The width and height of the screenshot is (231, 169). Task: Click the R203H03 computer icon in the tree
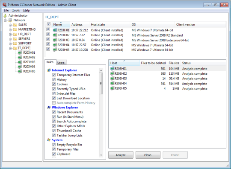point(20,62)
